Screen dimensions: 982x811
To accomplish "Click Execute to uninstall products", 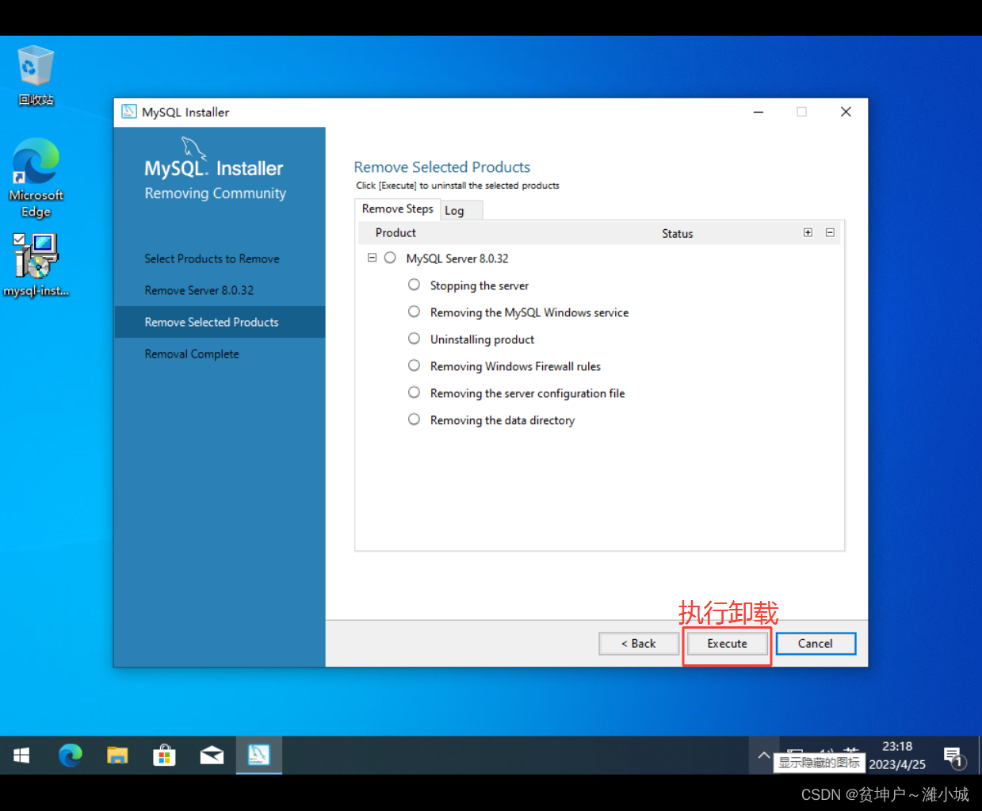I will click(728, 644).
